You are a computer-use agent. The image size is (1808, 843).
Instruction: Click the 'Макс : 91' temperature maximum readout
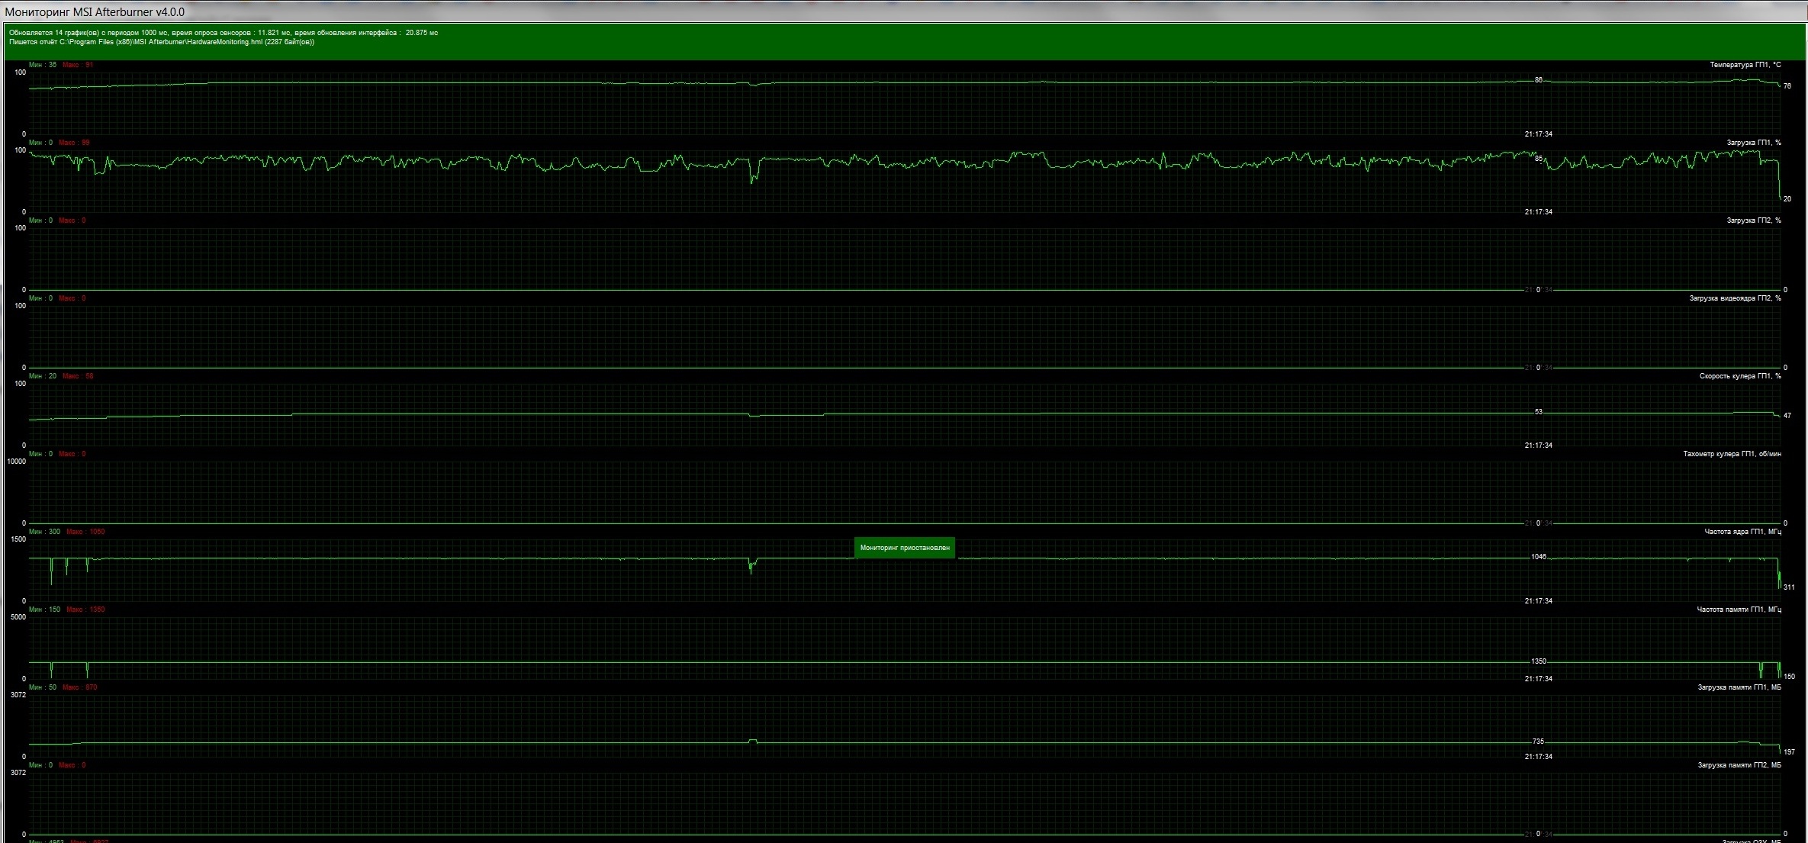(78, 65)
